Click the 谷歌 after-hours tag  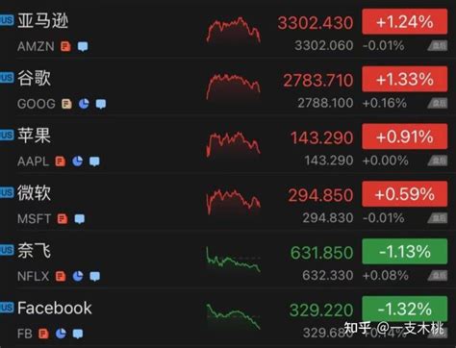438,104
